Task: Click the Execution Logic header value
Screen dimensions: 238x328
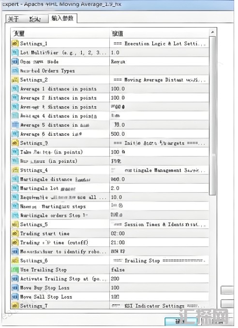Action: tap(159, 43)
